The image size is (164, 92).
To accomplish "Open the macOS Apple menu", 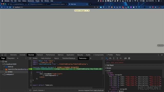I will coord(2,1).
